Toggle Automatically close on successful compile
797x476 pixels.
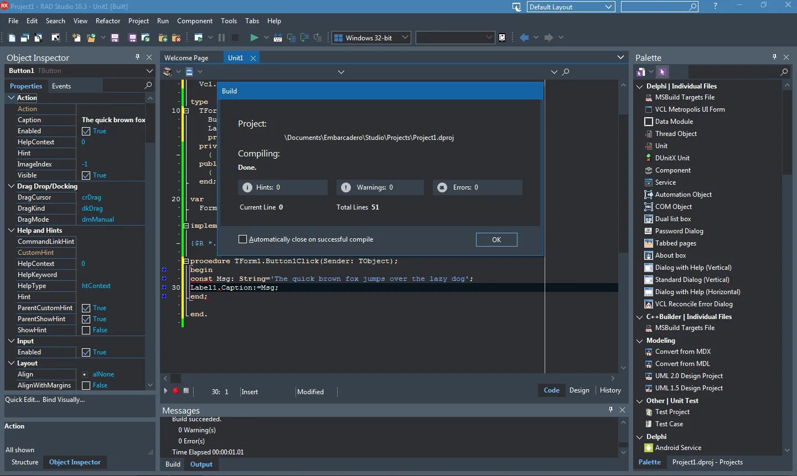coord(242,239)
